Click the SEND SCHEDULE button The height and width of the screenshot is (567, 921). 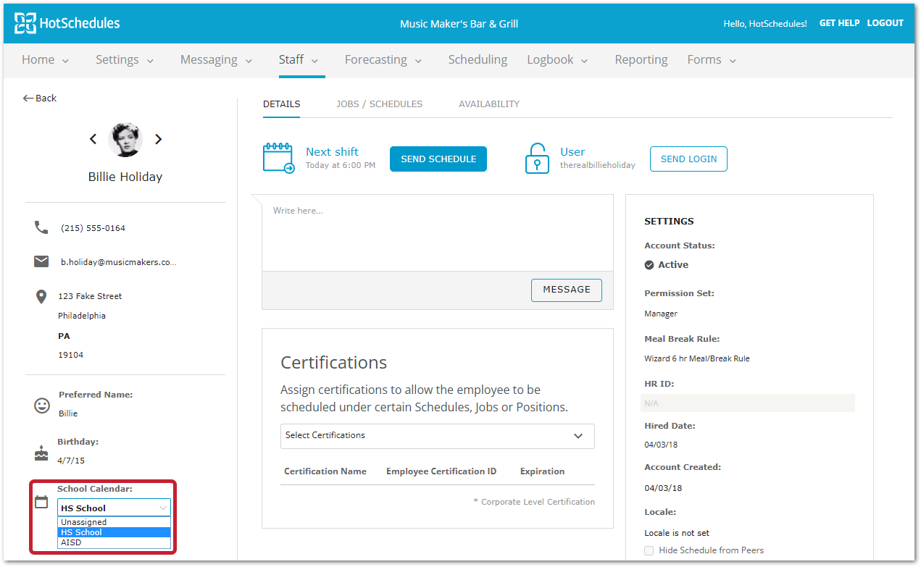click(438, 159)
